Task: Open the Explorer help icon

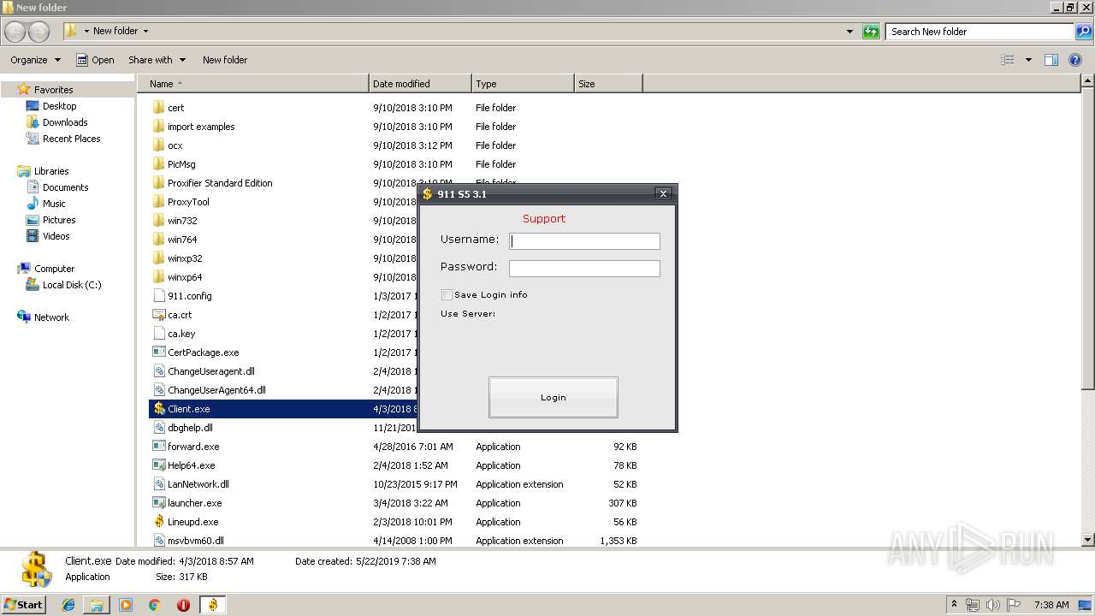Action: 1076,60
